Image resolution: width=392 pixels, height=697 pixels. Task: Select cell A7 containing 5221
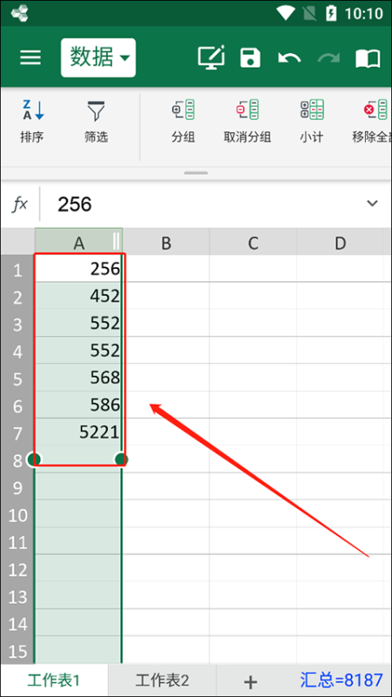coord(78,432)
